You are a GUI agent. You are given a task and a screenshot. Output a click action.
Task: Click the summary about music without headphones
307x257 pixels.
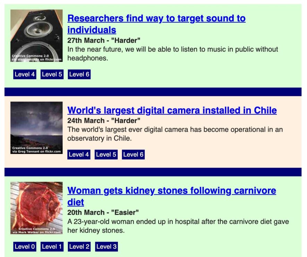point(172,54)
